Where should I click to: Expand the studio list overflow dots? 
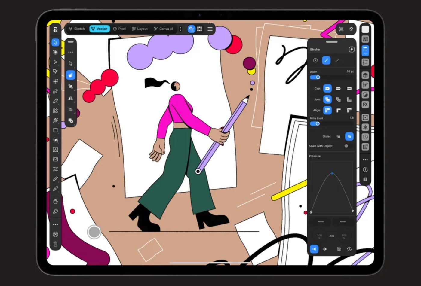180,29
